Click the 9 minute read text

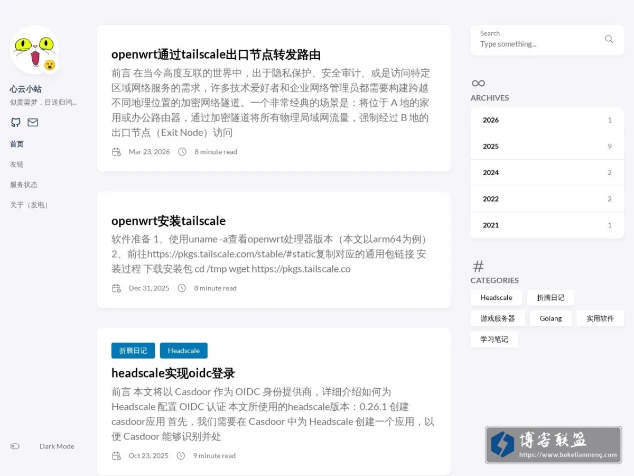[x=215, y=456]
